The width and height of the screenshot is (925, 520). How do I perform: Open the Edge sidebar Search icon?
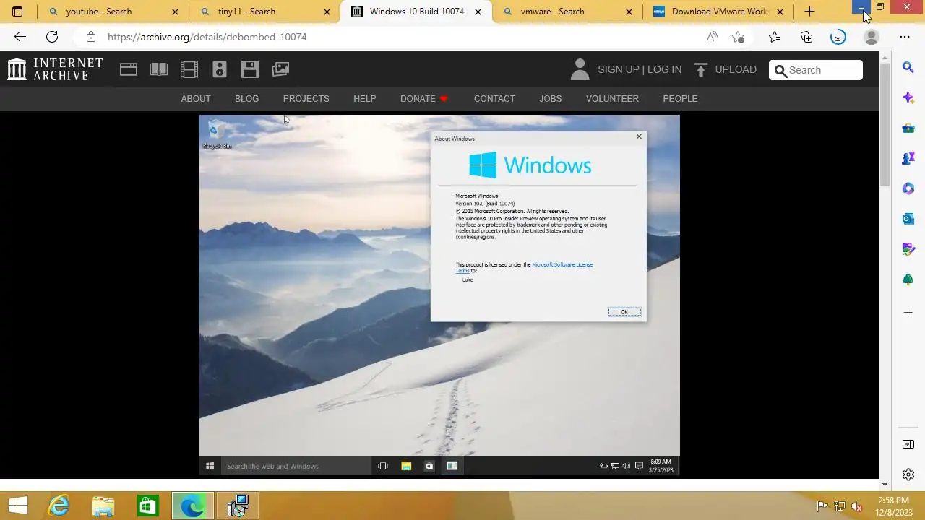[908, 67]
